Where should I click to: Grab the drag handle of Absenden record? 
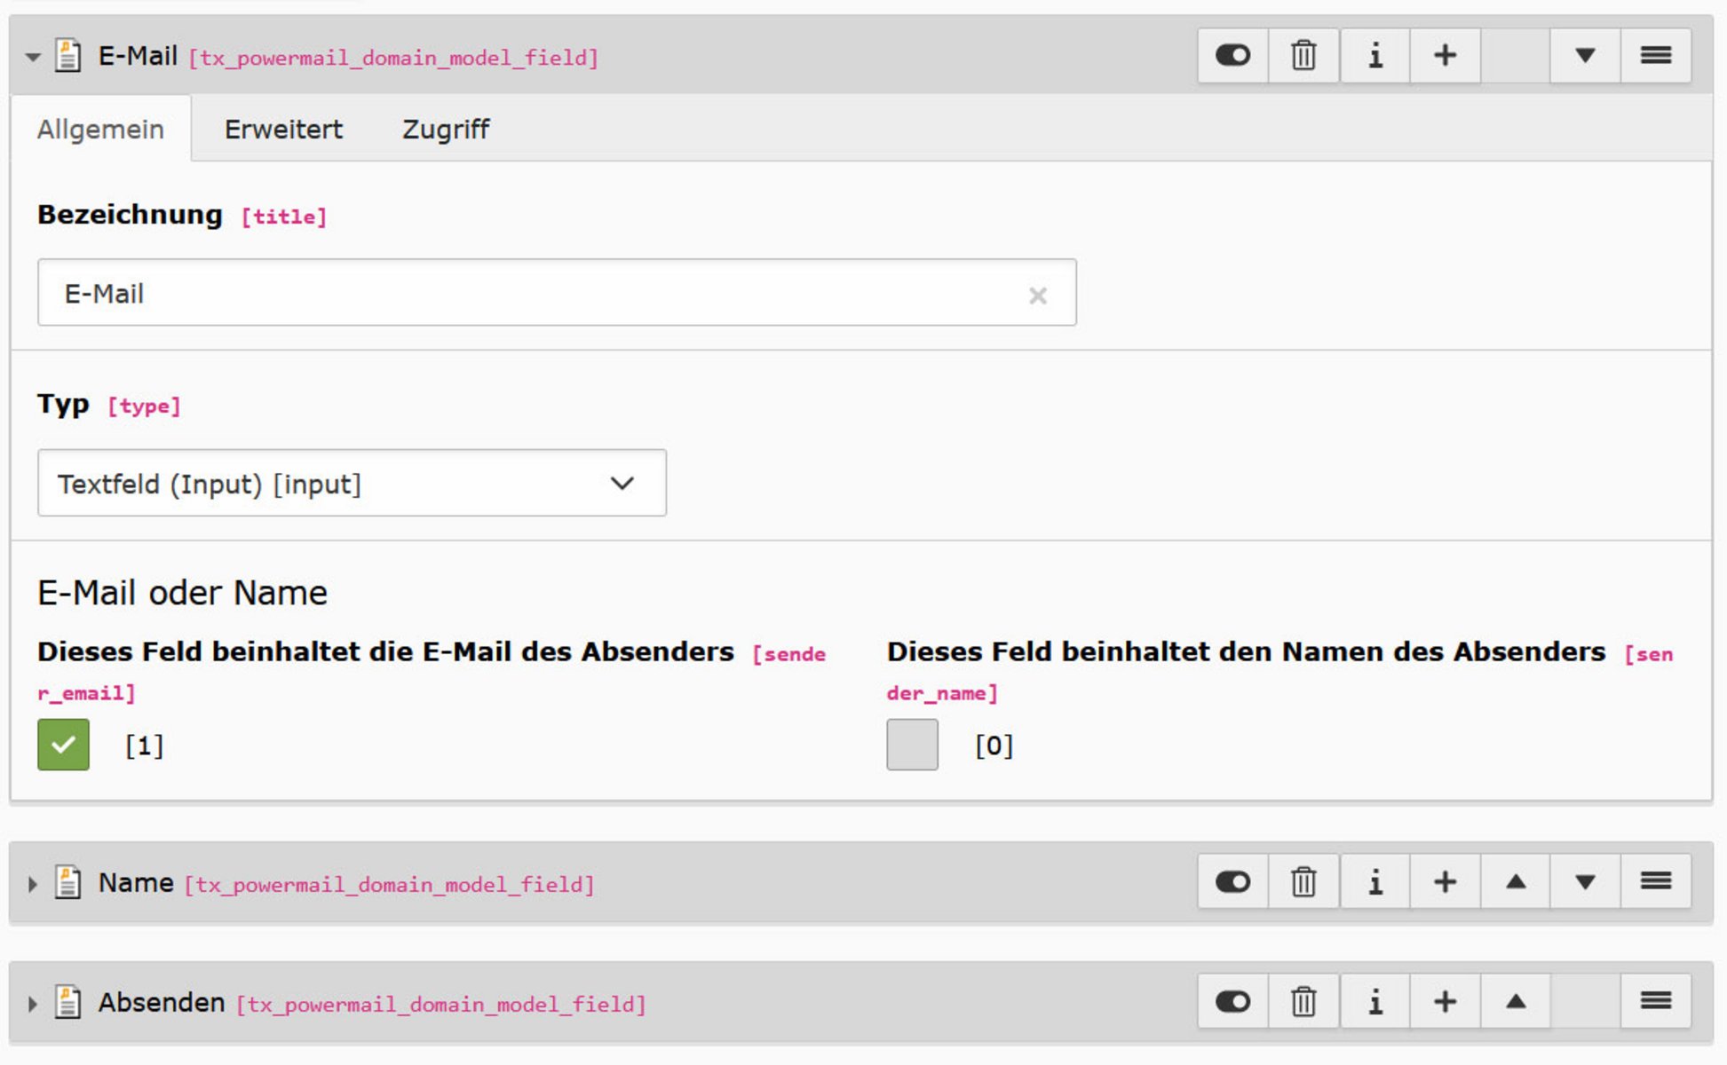[1655, 1001]
